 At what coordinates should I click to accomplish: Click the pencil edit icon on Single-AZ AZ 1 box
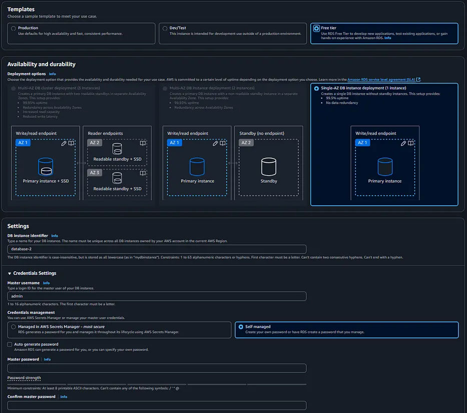[402, 144]
